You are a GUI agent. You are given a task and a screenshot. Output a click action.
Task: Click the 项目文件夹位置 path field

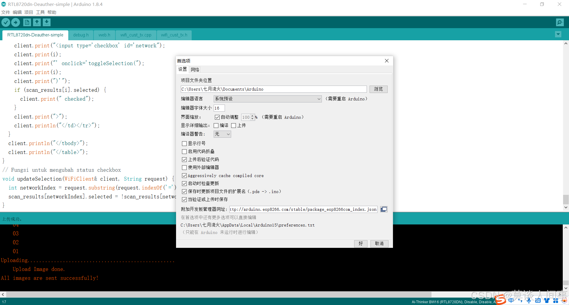pos(274,89)
